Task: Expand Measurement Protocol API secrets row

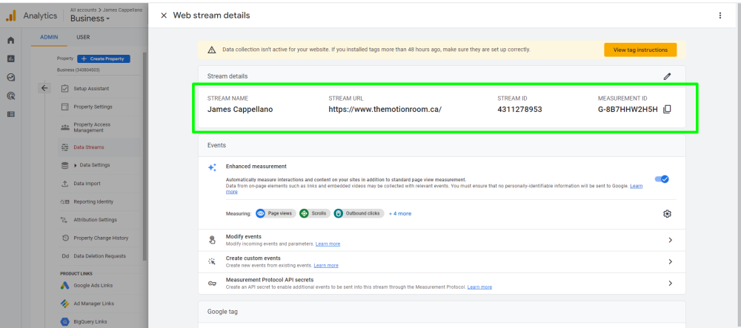Action: (x=670, y=283)
